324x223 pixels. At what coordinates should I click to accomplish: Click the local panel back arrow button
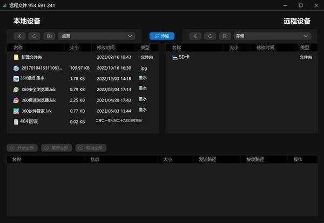(x=20, y=36)
